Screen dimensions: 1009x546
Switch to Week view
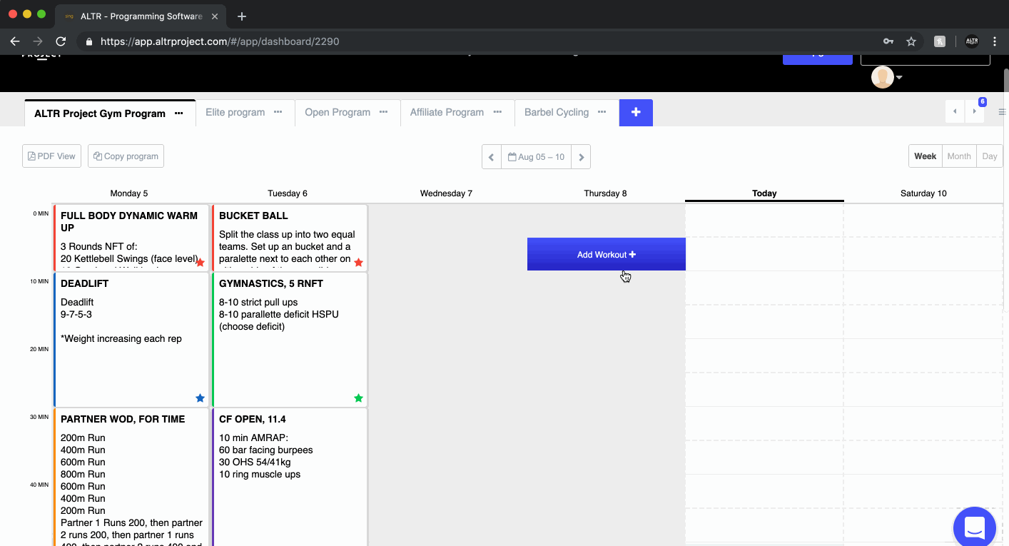[925, 156]
